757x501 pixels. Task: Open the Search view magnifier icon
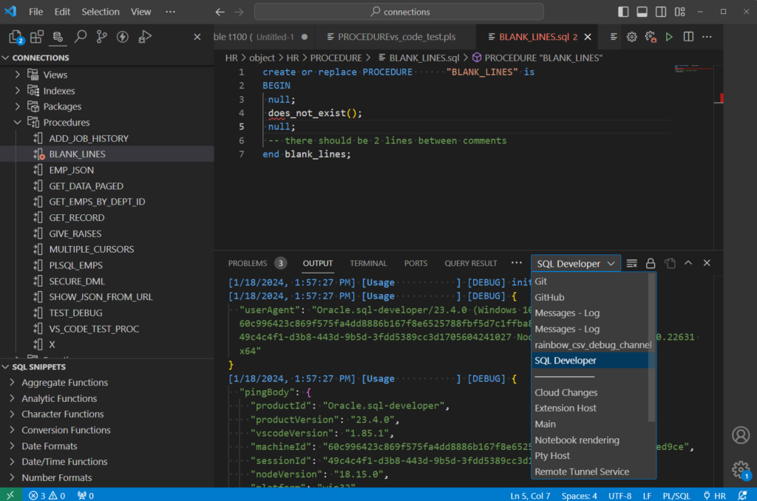[80, 37]
